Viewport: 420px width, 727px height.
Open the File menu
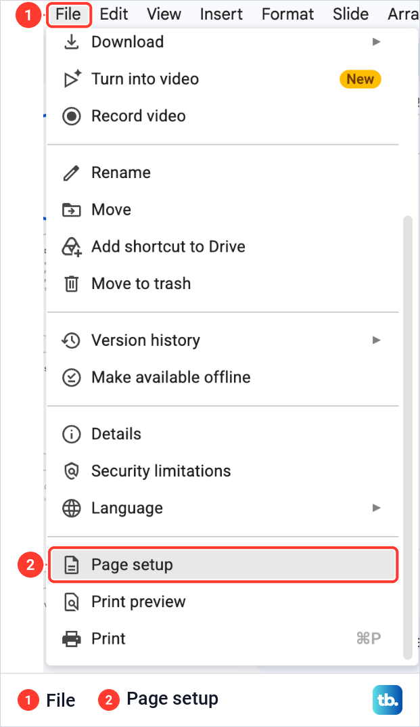coord(68,14)
